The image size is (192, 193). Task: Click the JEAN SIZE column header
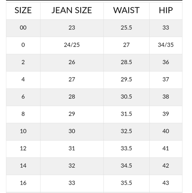[x=72, y=10]
